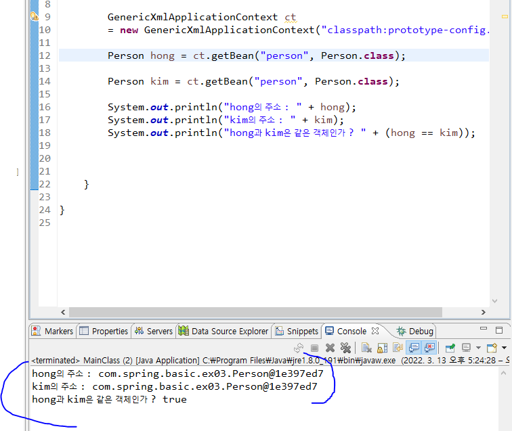The image size is (512, 431).
Task: Click the Display Selected Console icon
Action: (466, 348)
